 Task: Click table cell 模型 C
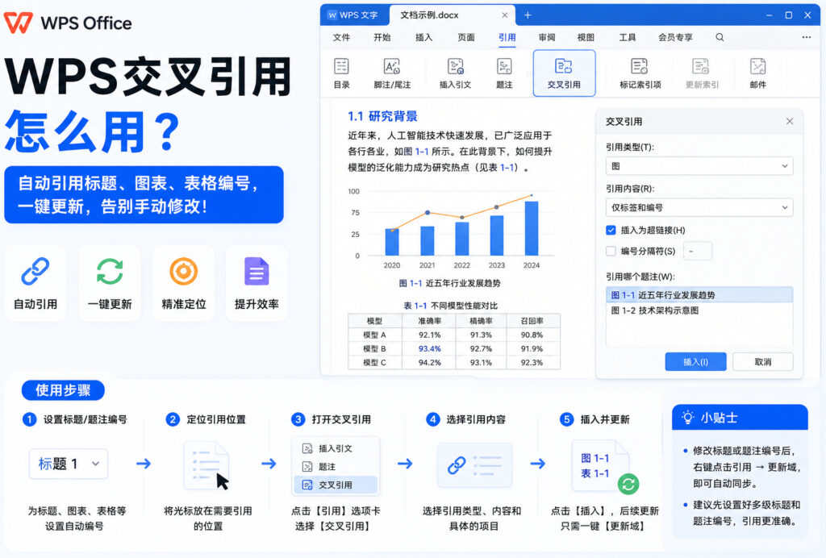(374, 362)
